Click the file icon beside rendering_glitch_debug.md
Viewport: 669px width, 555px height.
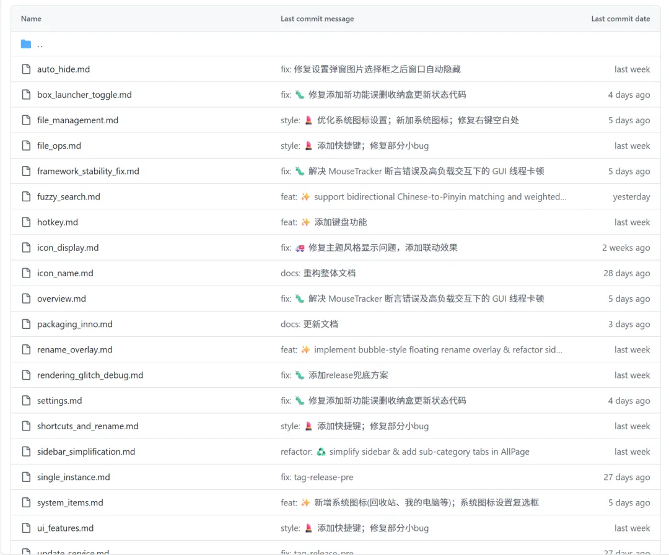click(26, 375)
